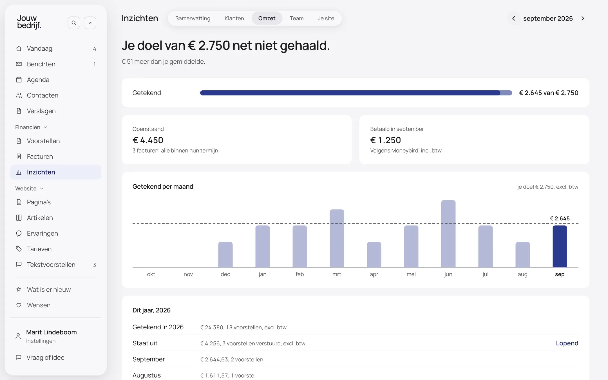Click the Tekstvoorstellen comment icon
This screenshot has height=380, width=608.
[x=19, y=265]
